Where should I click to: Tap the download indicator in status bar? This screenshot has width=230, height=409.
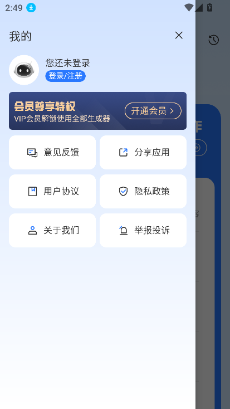tap(31, 8)
